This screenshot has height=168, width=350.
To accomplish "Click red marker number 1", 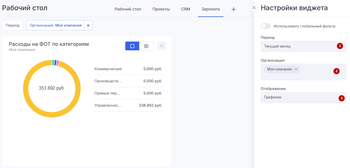I will pyautogui.click(x=340, y=46).
